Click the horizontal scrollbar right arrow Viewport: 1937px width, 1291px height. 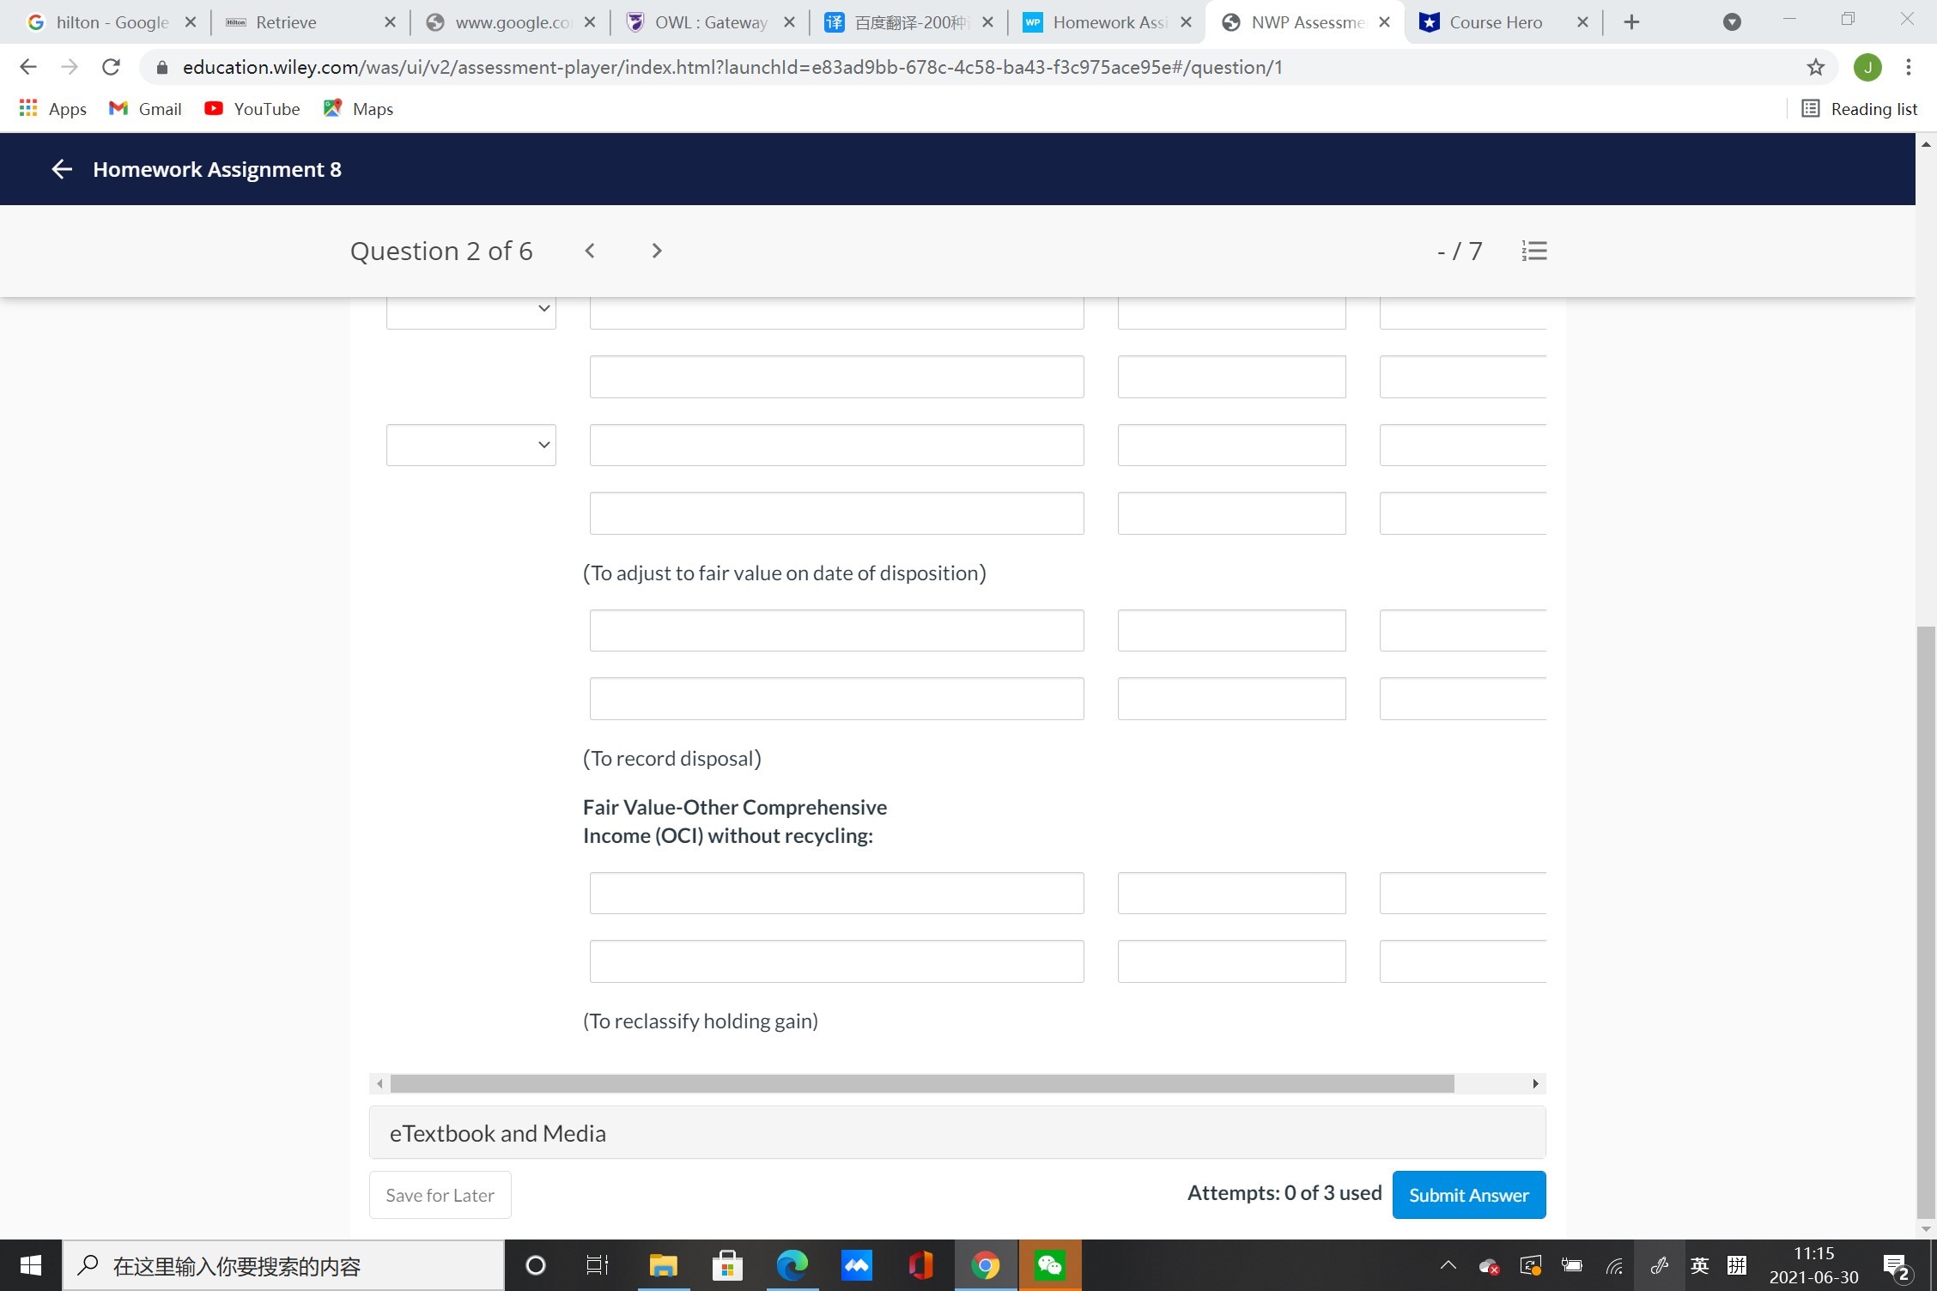[1534, 1083]
